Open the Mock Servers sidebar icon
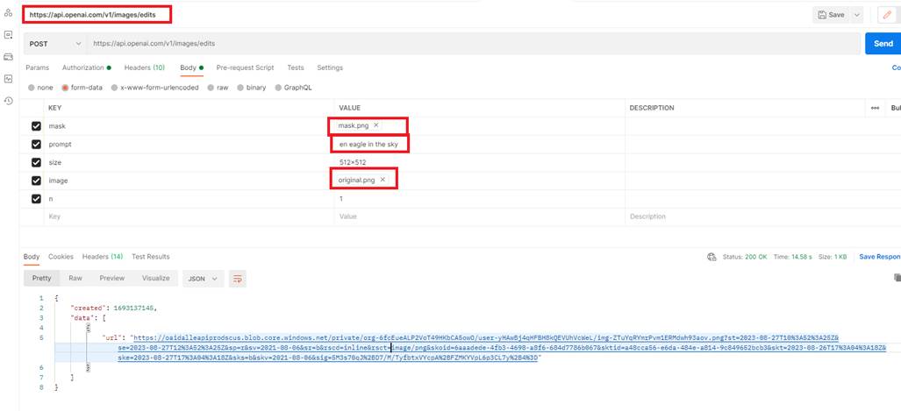This screenshot has width=901, height=411. point(8,57)
